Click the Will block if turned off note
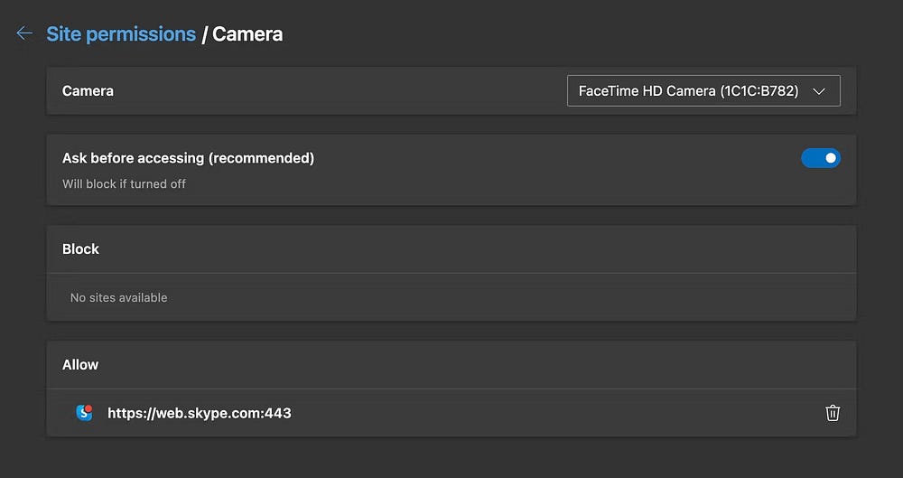Image resolution: width=903 pixels, height=478 pixels. (124, 184)
